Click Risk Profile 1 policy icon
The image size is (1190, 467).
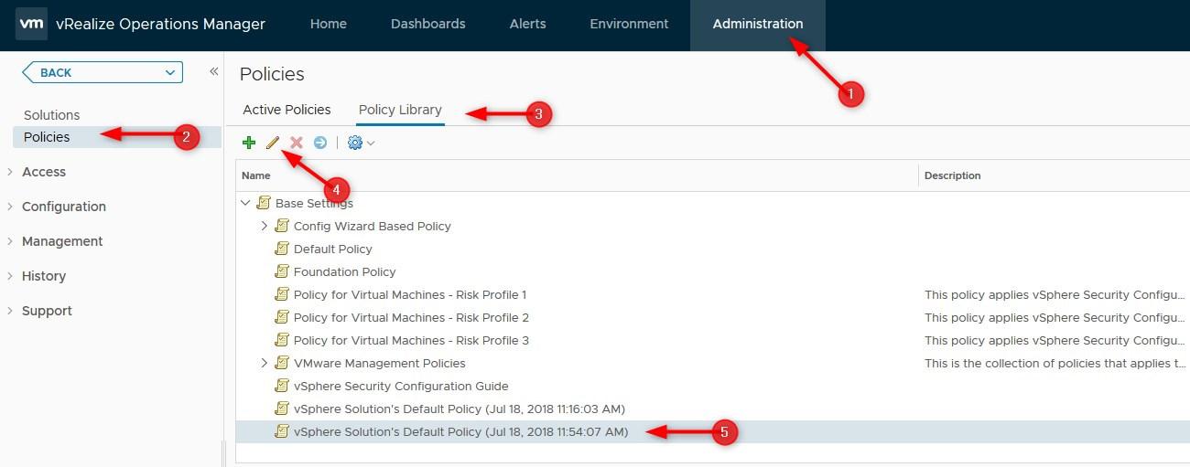(282, 294)
